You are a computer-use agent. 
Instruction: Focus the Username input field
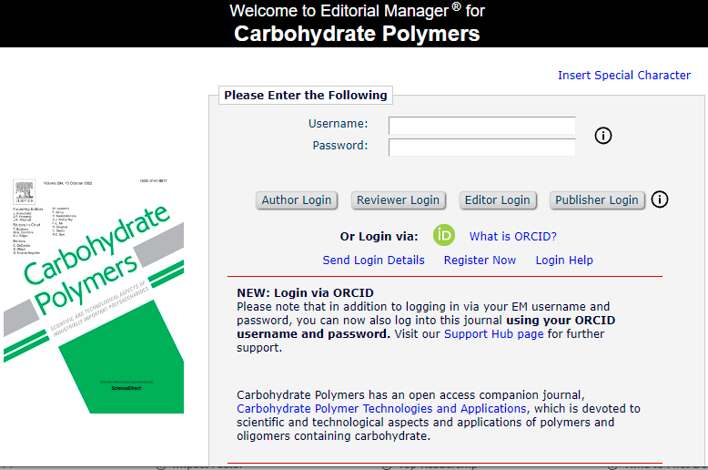[481, 125]
